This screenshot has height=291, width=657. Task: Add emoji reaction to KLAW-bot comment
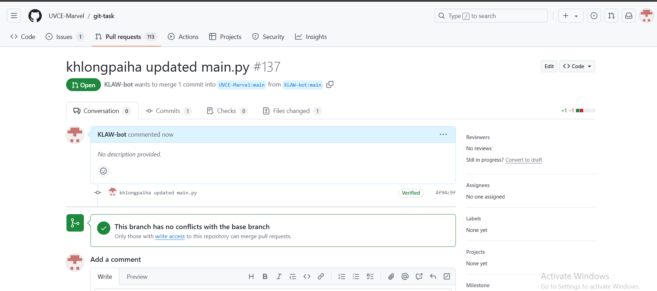[103, 171]
